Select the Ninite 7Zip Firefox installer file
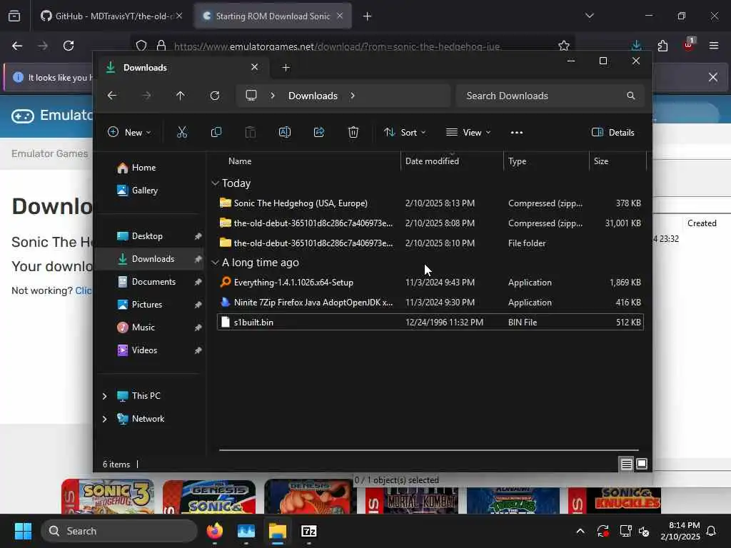Image resolution: width=731 pixels, height=548 pixels. pyautogui.click(x=430, y=302)
